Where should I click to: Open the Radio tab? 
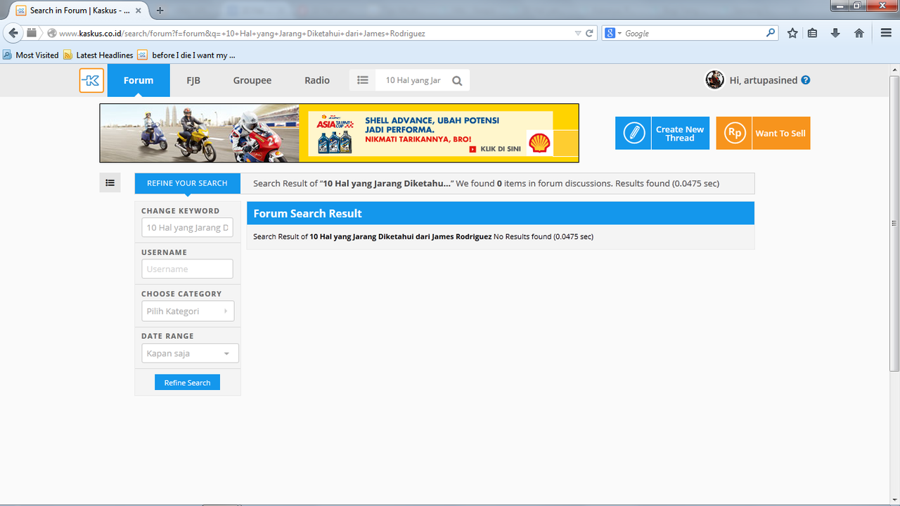317,80
